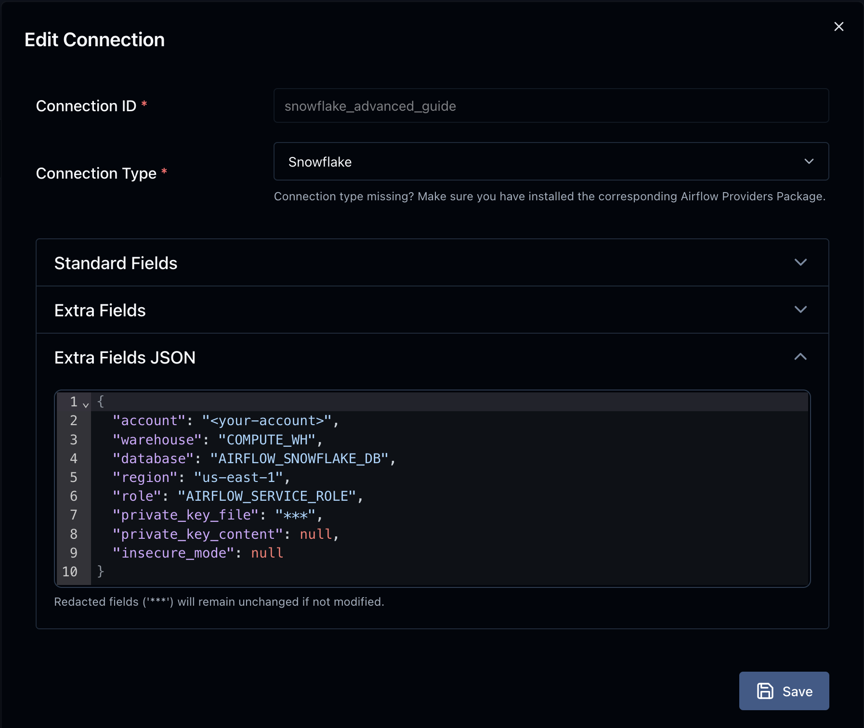Click the "us-east-1" region value
864x728 pixels.
pyautogui.click(x=238, y=477)
